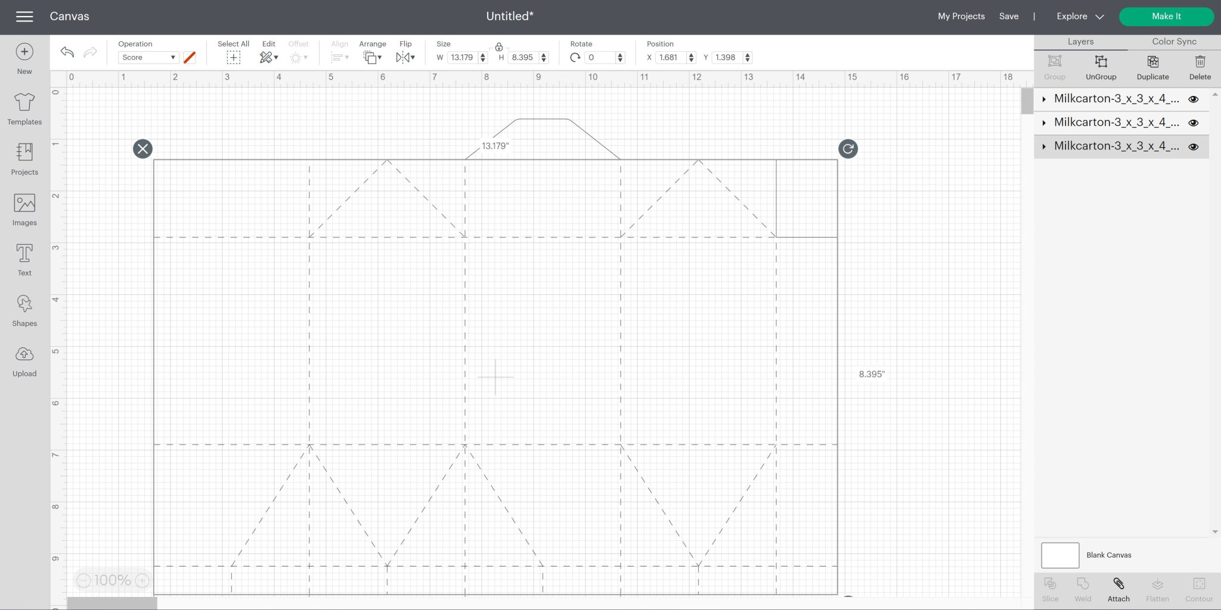The width and height of the screenshot is (1221, 610).
Task: Click the Make It button
Action: 1166,17
